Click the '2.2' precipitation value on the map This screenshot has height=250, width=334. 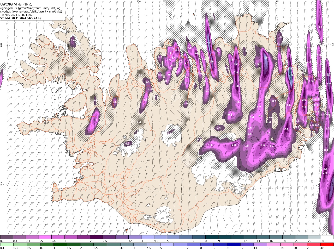[309, 62]
